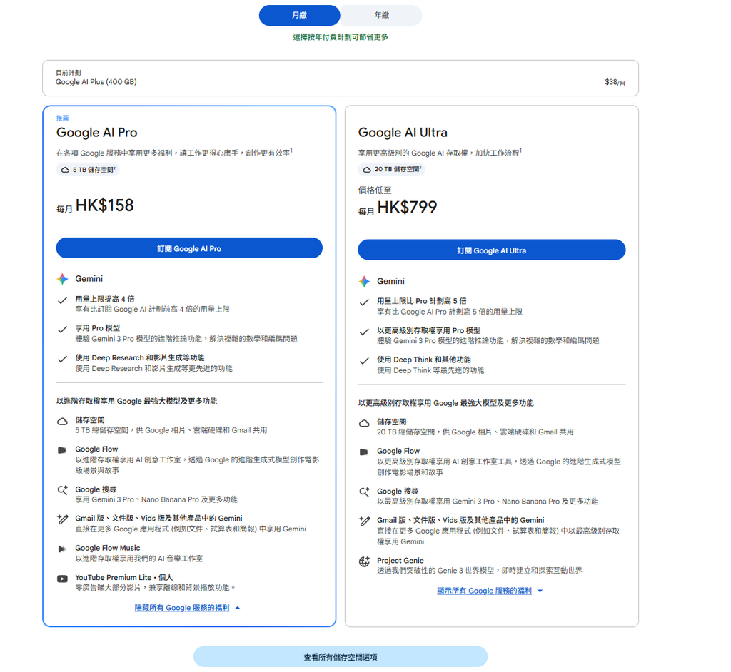
Task: Switch to the 年繳 yearly billing tab
Action: click(381, 15)
